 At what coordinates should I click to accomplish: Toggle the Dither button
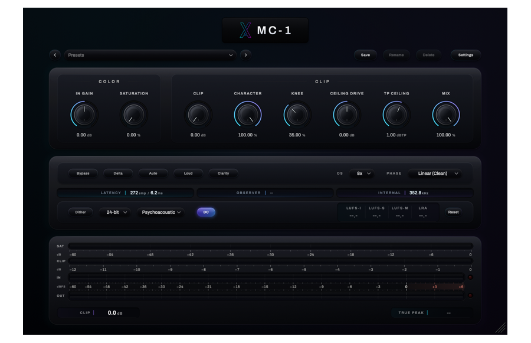tap(81, 212)
